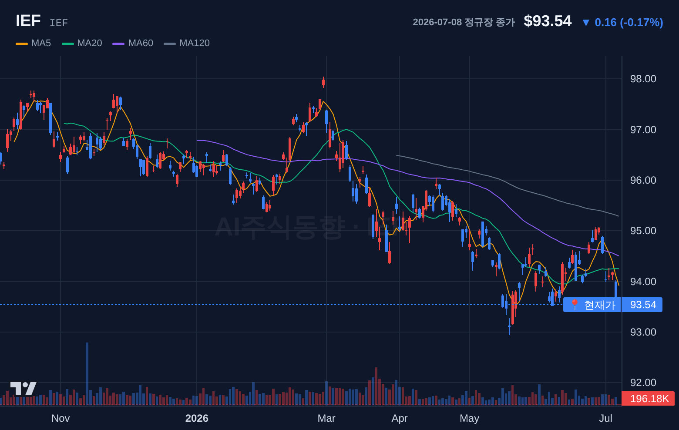The width and height of the screenshot is (679, 430).
Task: Click the 95.00 price axis label
Action: pyautogui.click(x=643, y=231)
